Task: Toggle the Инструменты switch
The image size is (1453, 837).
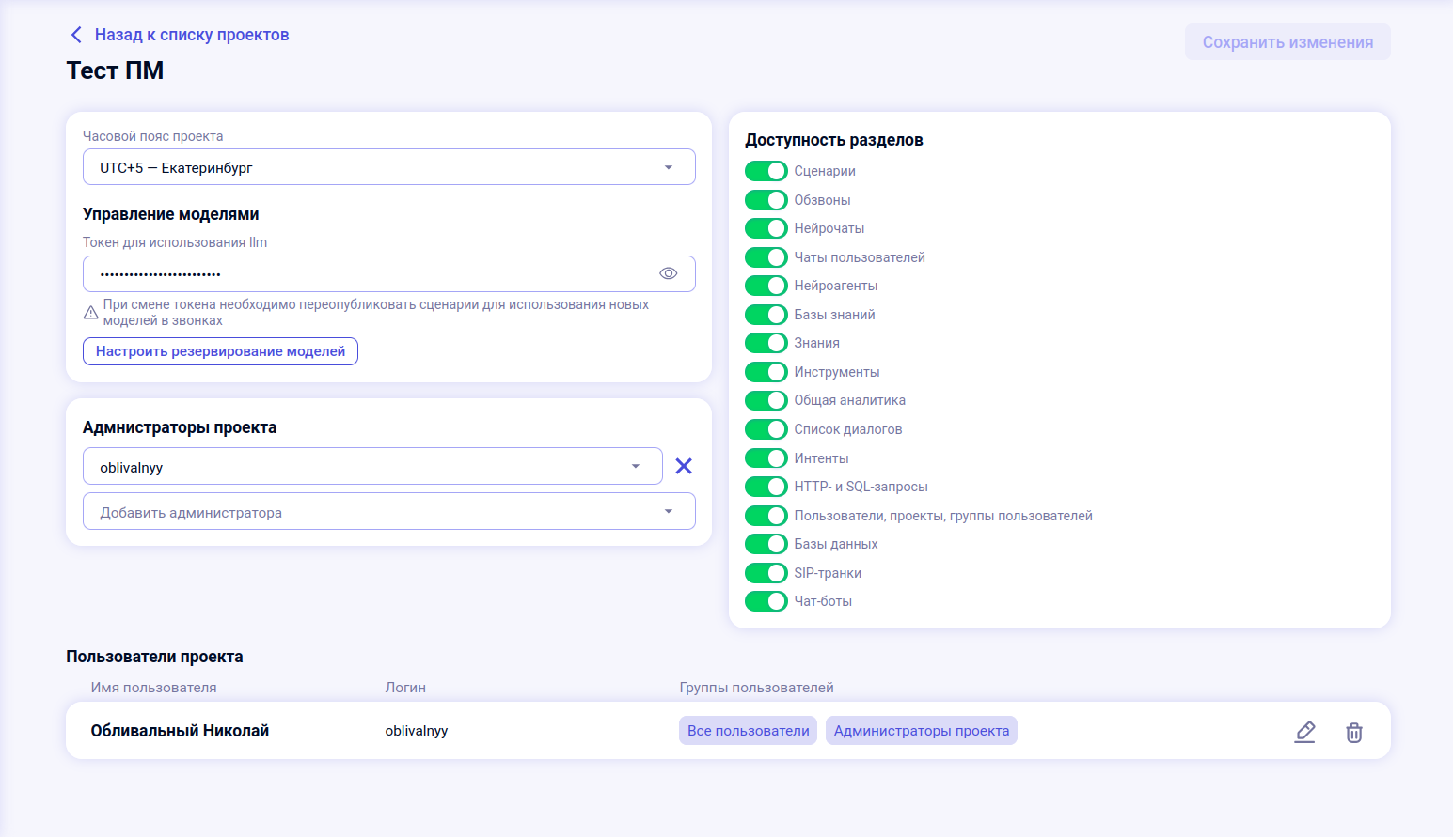Action: [x=766, y=372]
